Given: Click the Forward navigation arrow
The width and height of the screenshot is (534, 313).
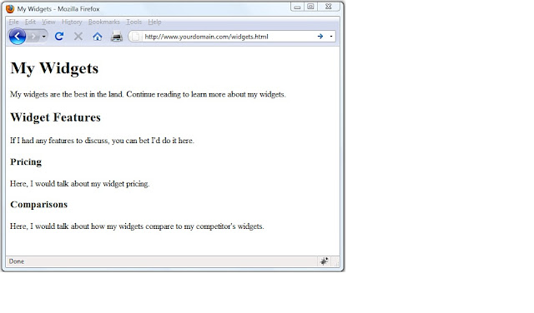Looking at the screenshot, I should 33,37.
